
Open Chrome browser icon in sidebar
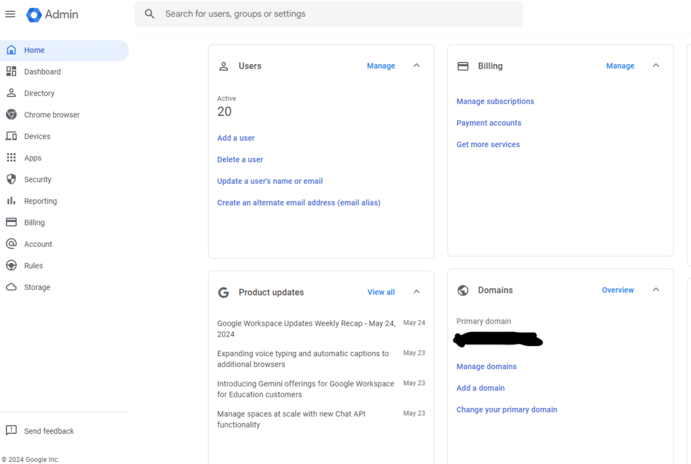(x=11, y=115)
